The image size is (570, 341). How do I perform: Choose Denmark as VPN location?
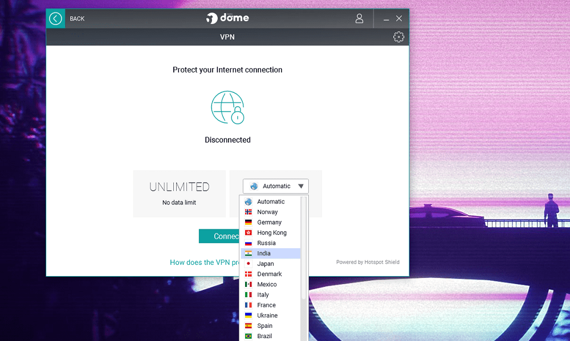click(270, 274)
